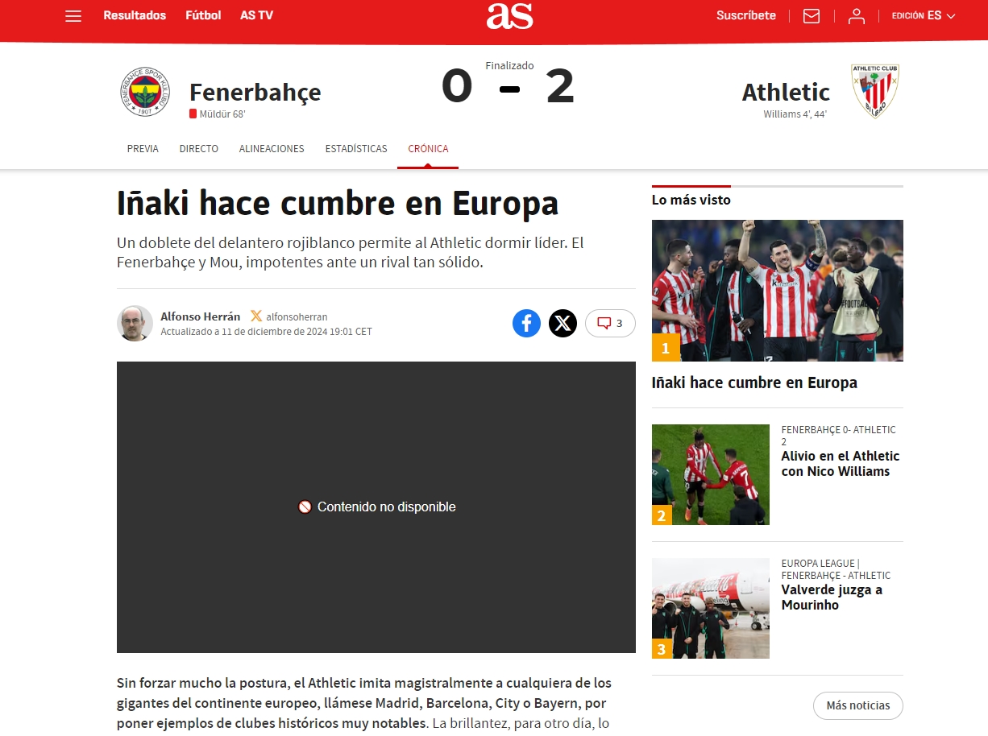
Task: Click the Müldür 68' red card note
Action: pos(218,114)
